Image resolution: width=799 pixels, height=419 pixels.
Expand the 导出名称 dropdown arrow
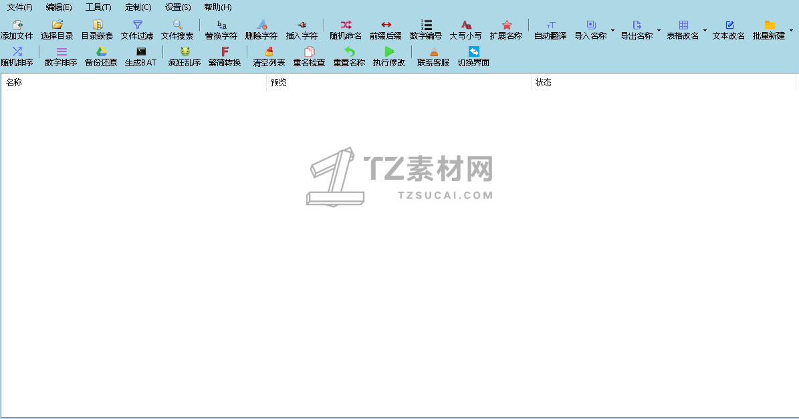click(659, 30)
